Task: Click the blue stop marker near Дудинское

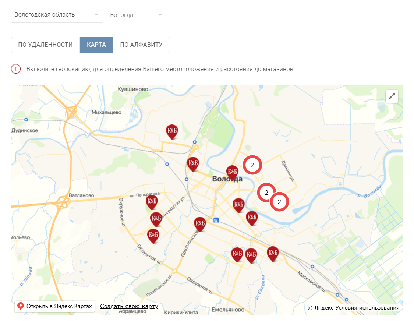Action: pyautogui.click(x=26, y=120)
